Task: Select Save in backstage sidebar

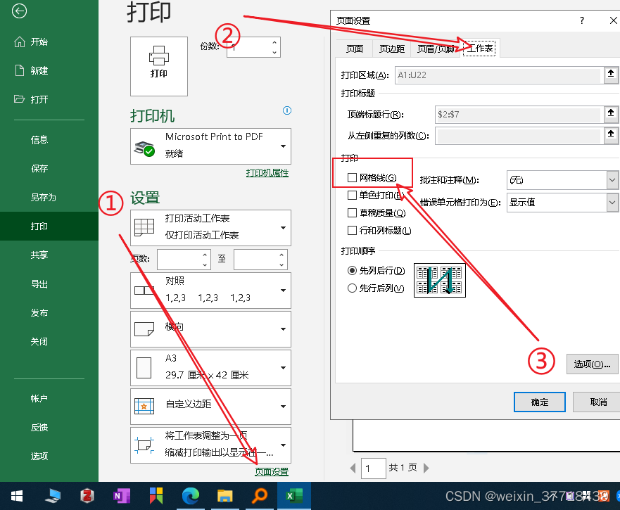Action: coord(49,168)
